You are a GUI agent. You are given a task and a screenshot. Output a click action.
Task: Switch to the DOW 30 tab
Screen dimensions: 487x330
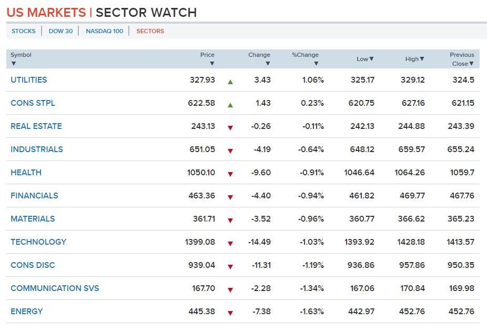click(60, 31)
